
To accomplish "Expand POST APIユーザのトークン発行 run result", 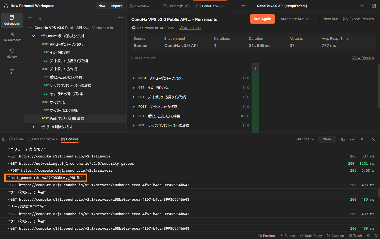I will tap(134, 78).
